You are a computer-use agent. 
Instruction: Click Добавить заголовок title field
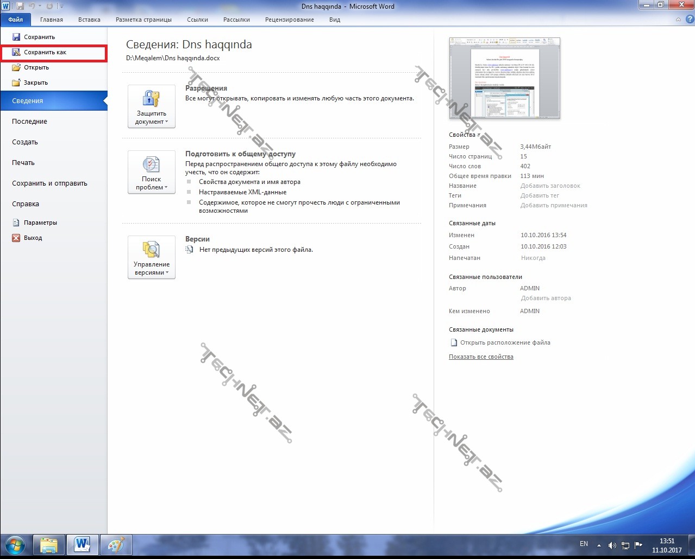550,186
